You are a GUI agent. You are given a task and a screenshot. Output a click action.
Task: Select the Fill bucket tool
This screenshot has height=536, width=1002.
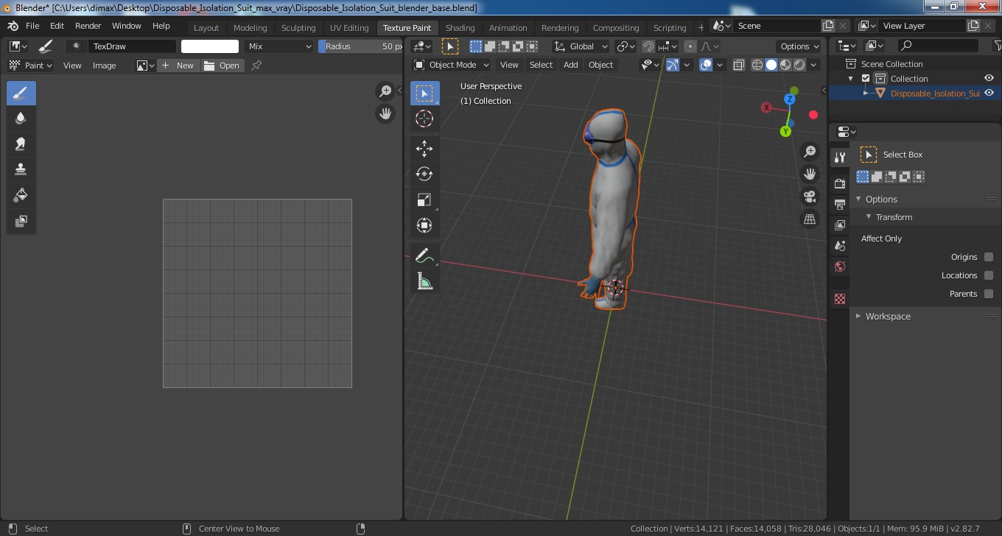21,196
